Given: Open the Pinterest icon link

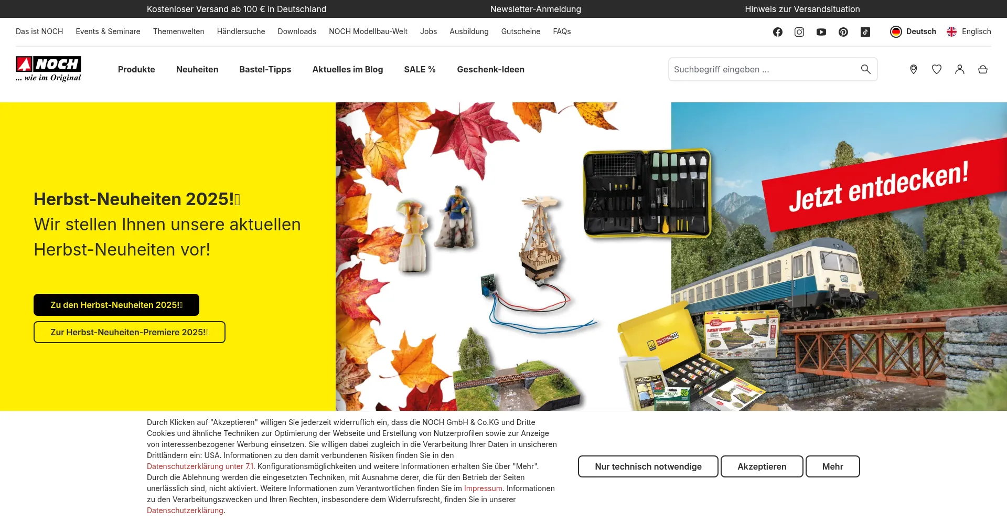Looking at the screenshot, I should click(x=843, y=32).
